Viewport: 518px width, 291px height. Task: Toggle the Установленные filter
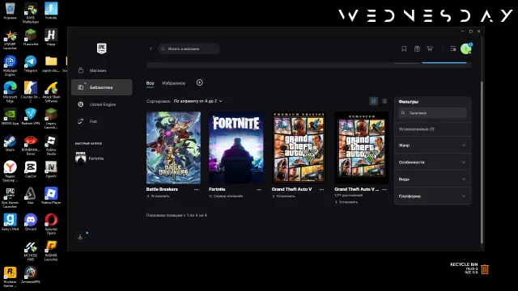coord(433,129)
